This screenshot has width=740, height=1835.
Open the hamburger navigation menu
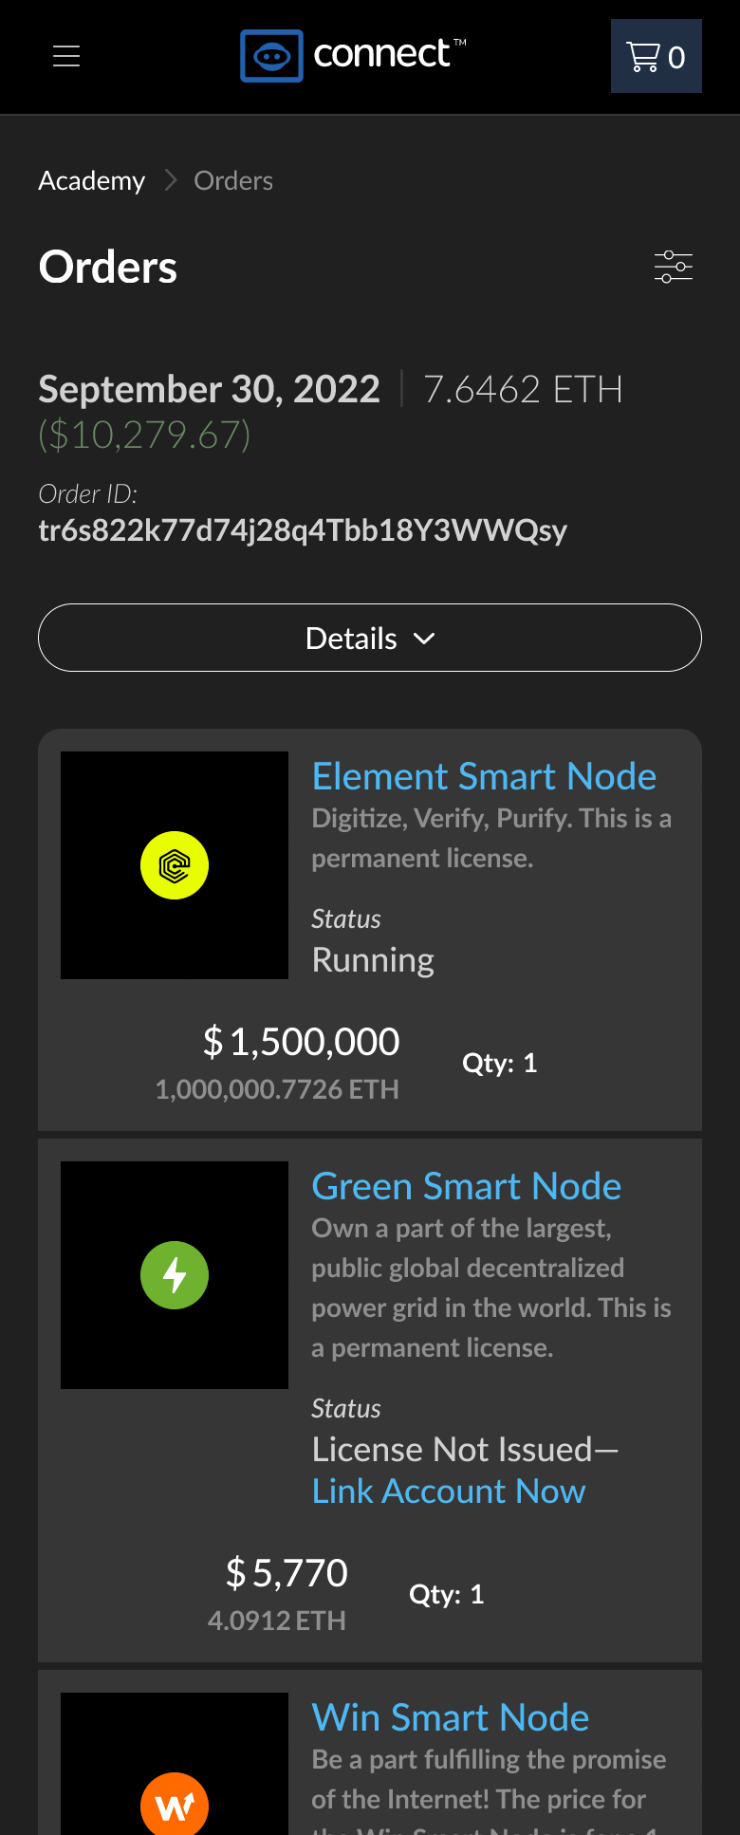tap(66, 56)
